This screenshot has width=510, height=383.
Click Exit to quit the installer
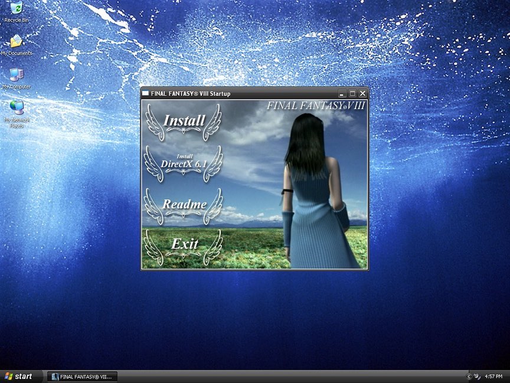[x=185, y=244]
